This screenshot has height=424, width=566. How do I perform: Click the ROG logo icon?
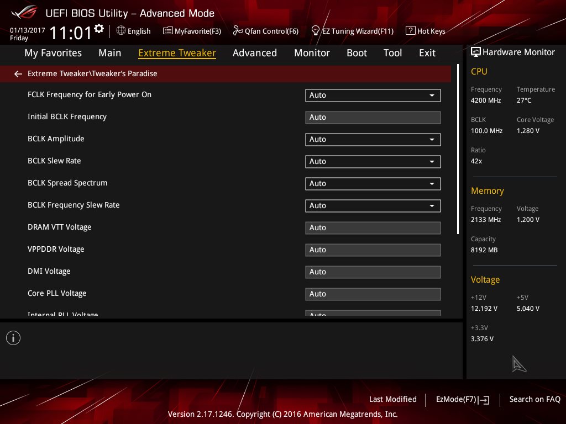(x=24, y=12)
